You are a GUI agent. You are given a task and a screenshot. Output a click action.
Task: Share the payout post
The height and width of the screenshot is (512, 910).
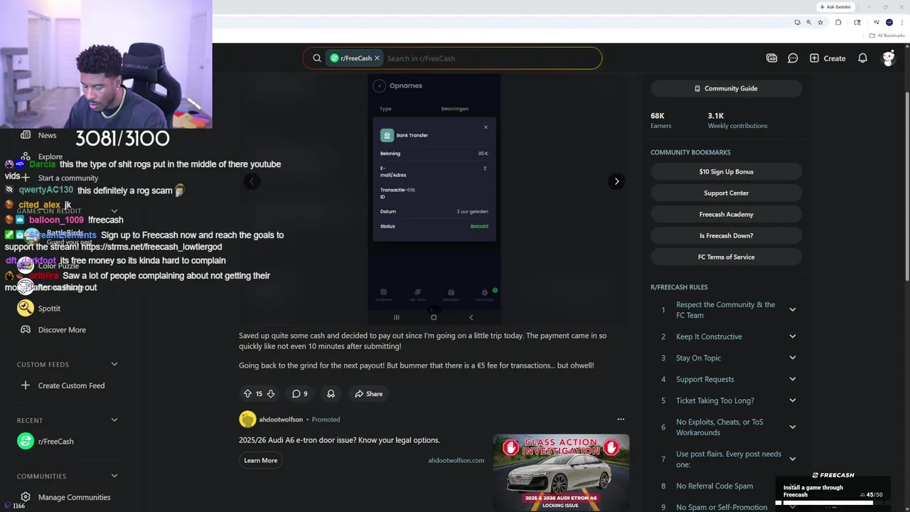coord(368,394)
